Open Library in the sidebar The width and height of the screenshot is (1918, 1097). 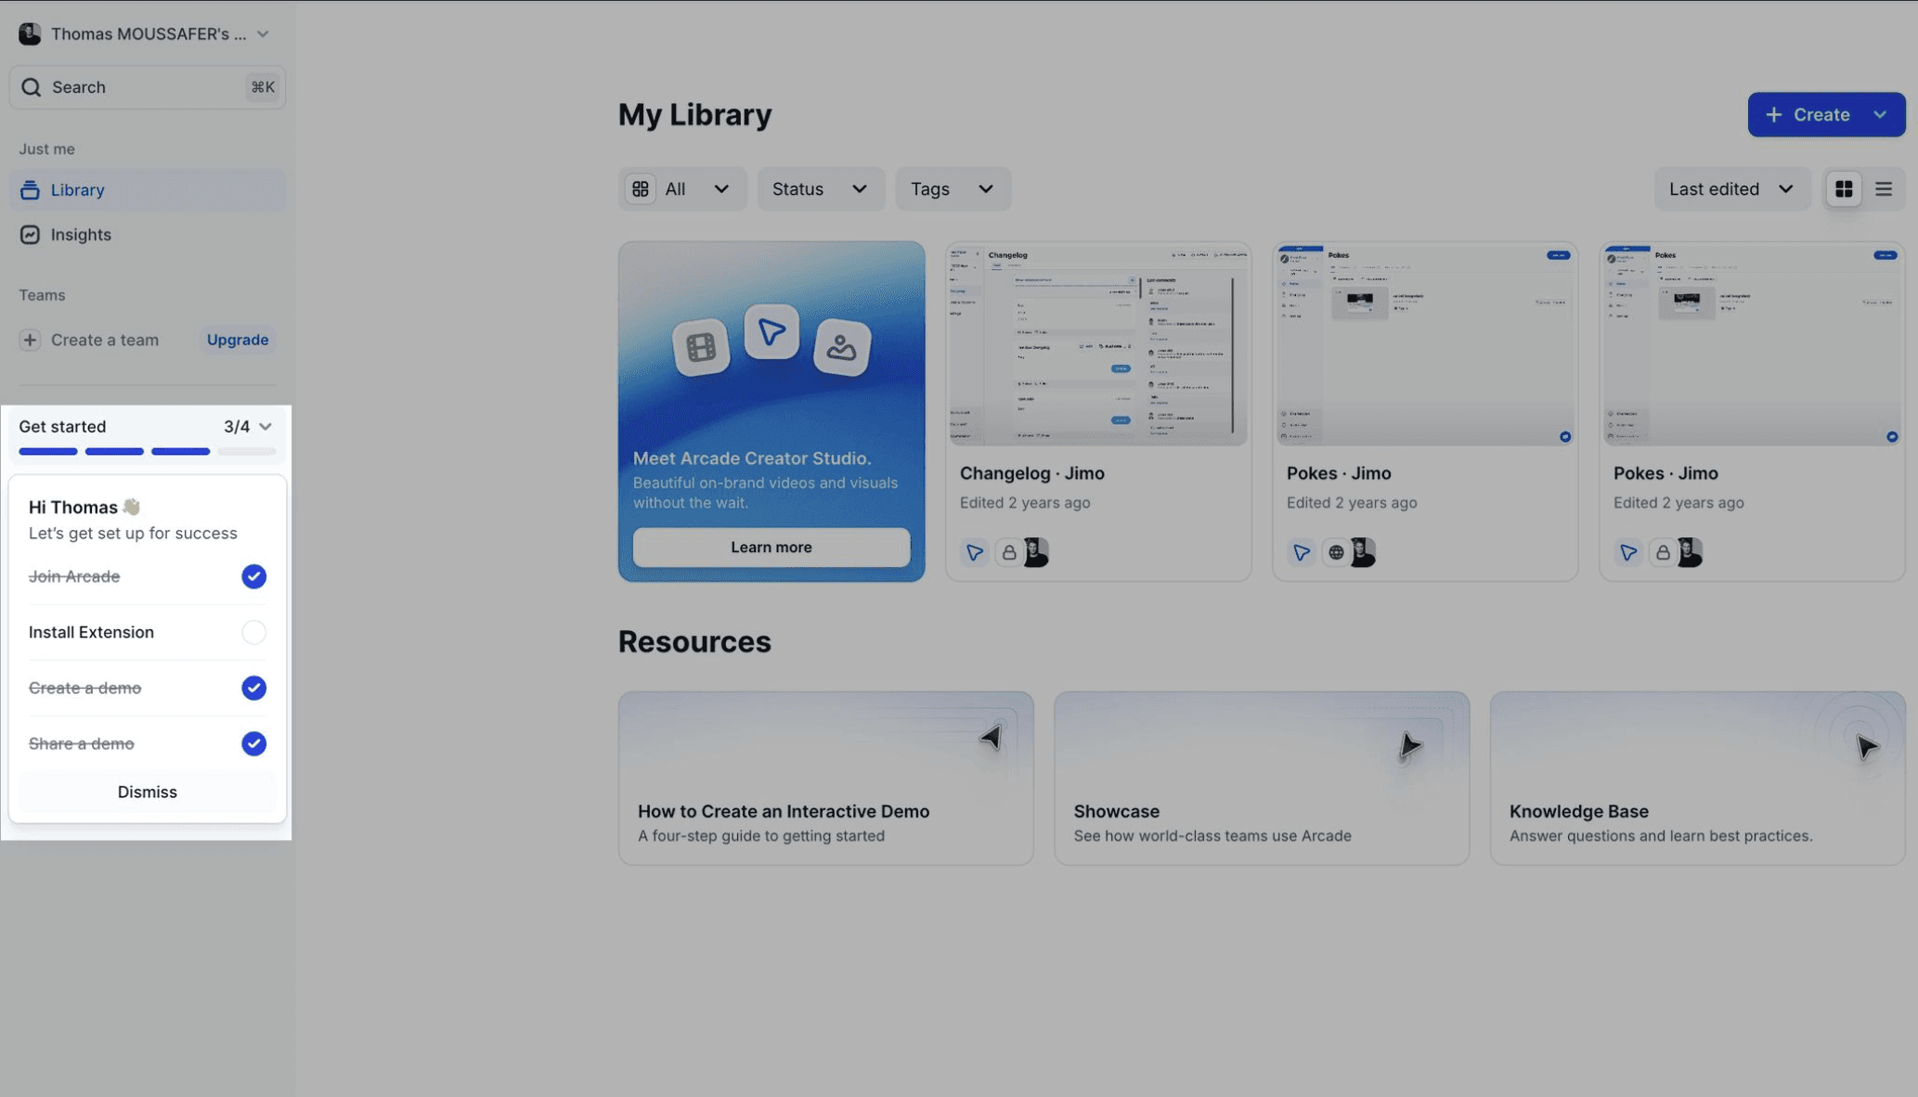point(148,190)
